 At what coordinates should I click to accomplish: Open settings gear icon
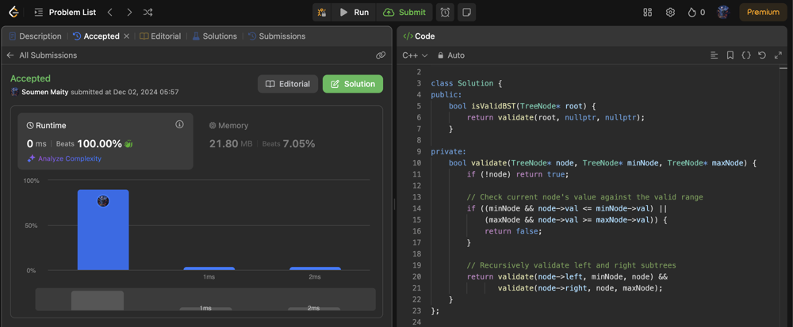[x=670, y=12]
